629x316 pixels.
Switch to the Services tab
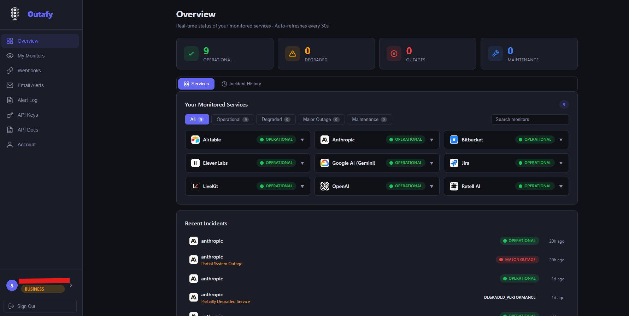tap(196, 84)
